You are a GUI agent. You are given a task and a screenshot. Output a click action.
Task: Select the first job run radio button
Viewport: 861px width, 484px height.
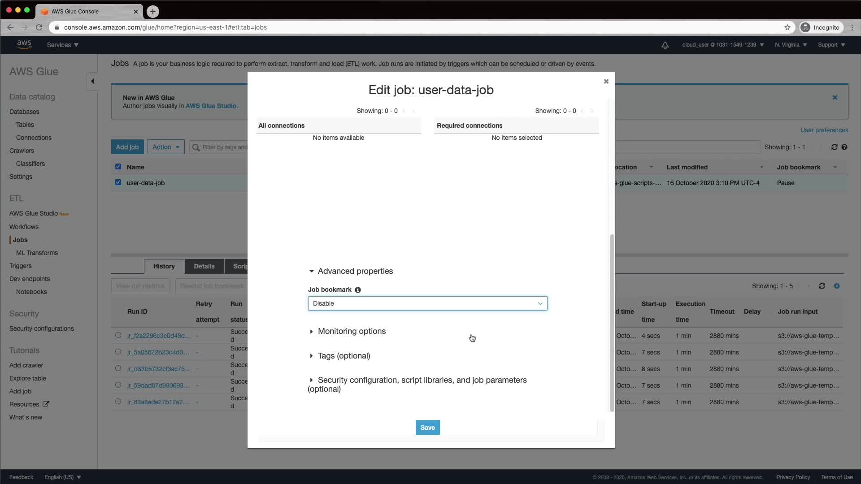[118, 335]
